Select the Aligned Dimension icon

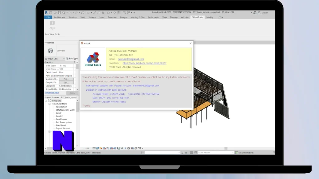pyautogui.click(x=94, y=12)
